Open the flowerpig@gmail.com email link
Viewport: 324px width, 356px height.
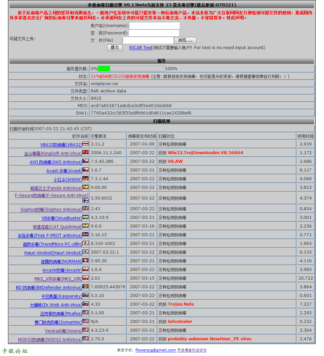tap(155, 350)
